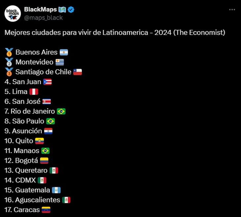This screenshot has width=241, height=217.
Task: Click the blue verified badge
Action: (x=71, y=10)
